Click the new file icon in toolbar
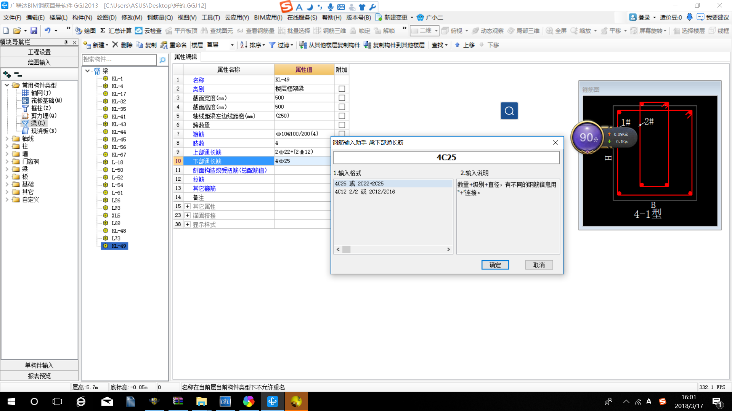Viewport: 732px width, 411px height. [x=6, y=30]
